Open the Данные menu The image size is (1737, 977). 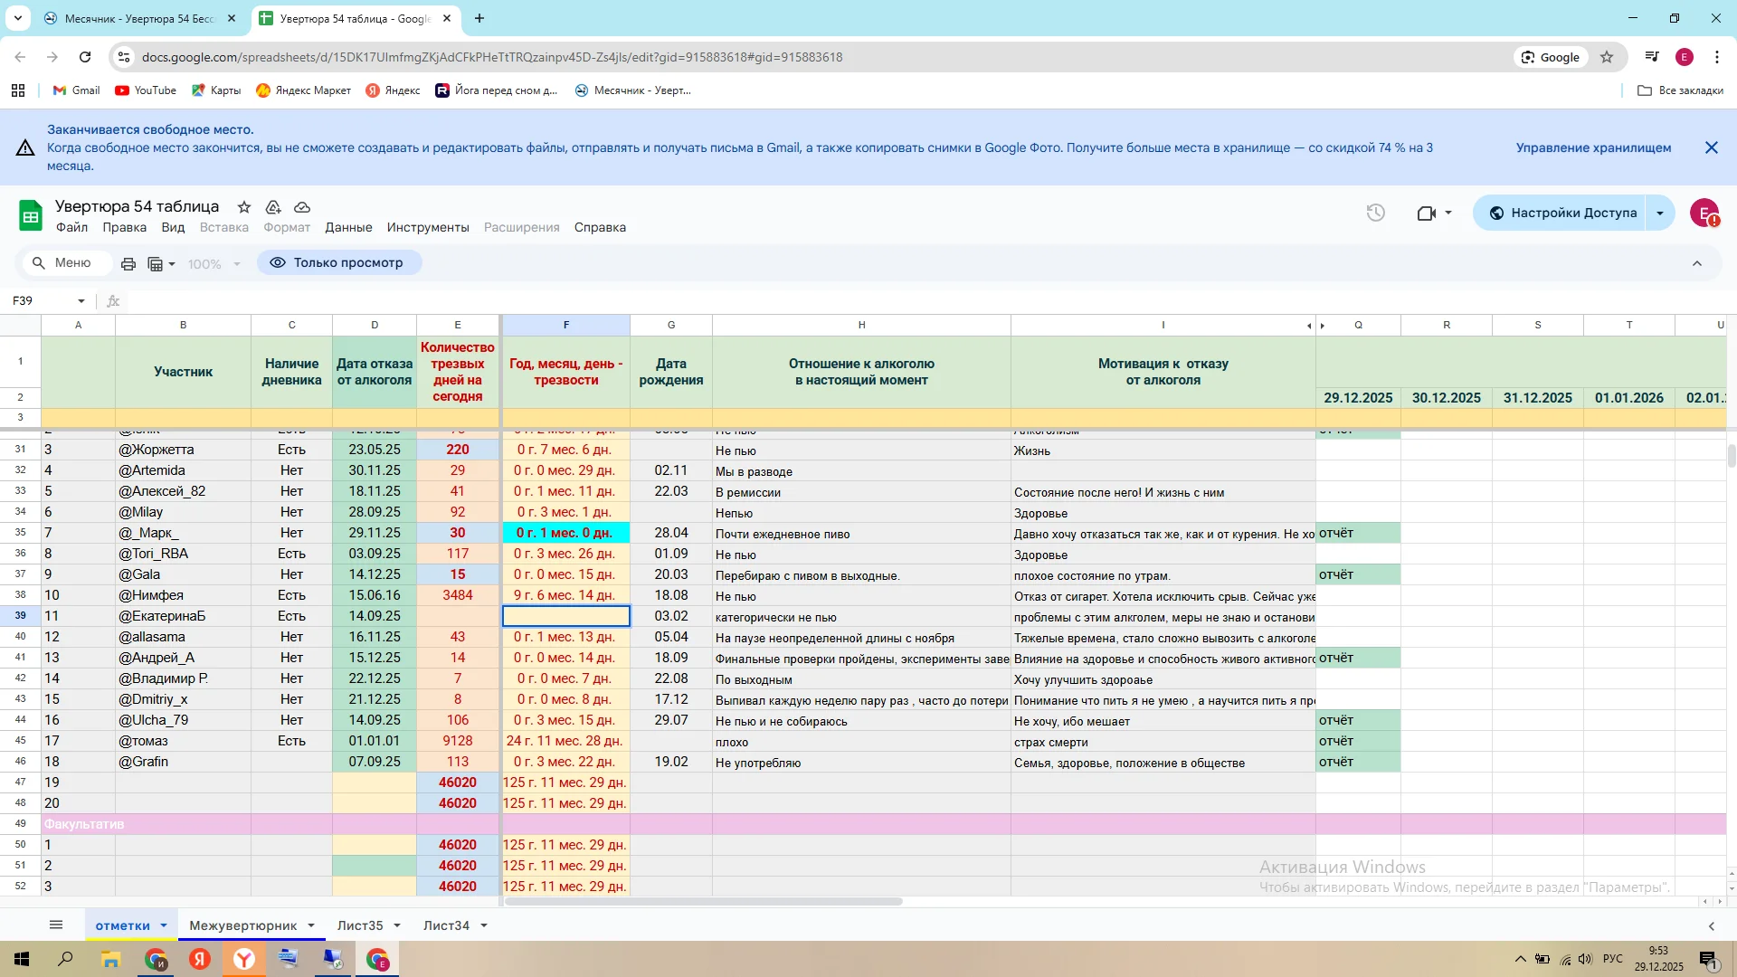(348, 228)
